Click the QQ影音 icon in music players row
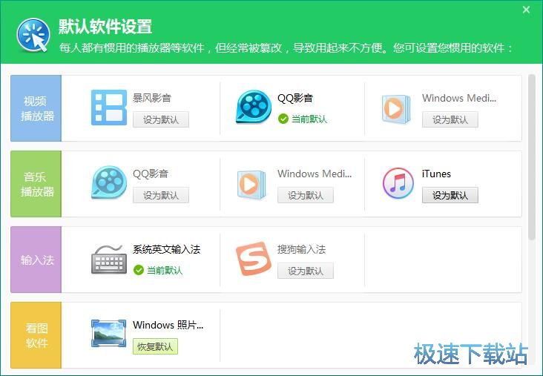Screen dimensions: 543x376 tap(109, 182)
